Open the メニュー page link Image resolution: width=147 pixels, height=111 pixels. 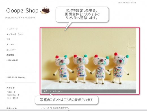(x=10, y=44)
